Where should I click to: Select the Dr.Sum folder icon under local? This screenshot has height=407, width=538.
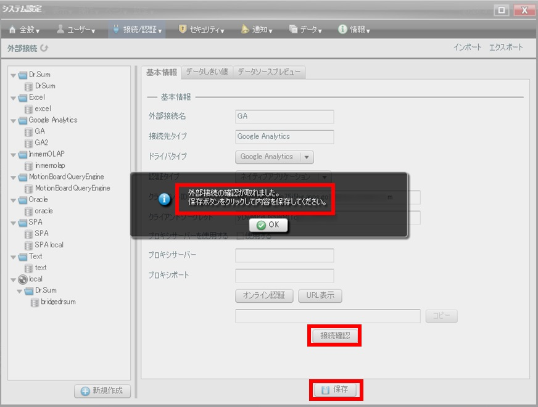[x=29, y=291]
